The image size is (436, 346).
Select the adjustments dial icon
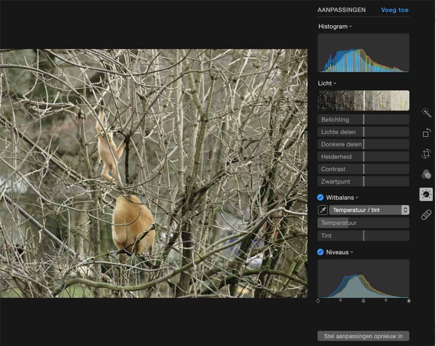(426, 194)
